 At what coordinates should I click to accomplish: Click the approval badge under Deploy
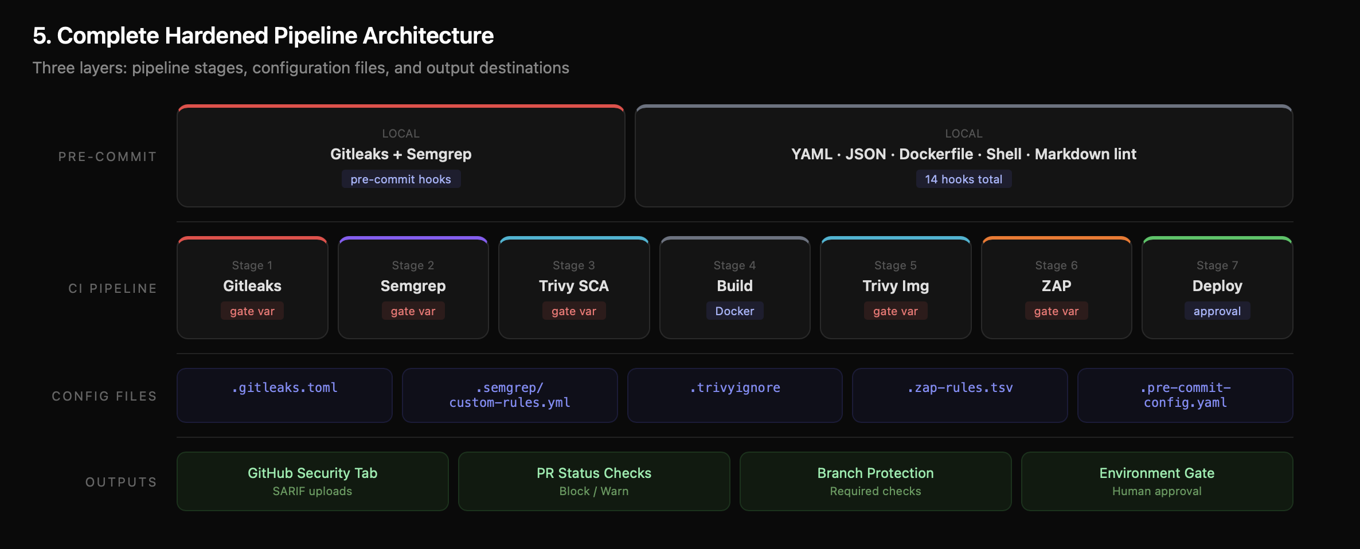pyautogui.click(x=1217, y=311)
